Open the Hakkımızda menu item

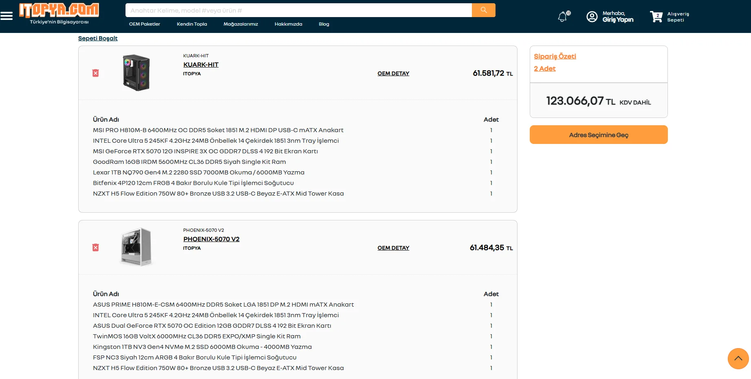point(289,24)
